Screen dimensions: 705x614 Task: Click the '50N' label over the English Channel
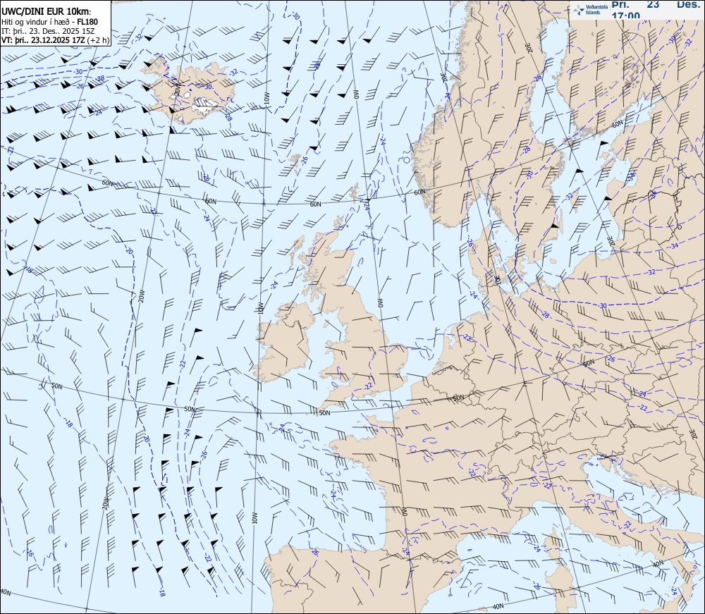coord(324,412)
